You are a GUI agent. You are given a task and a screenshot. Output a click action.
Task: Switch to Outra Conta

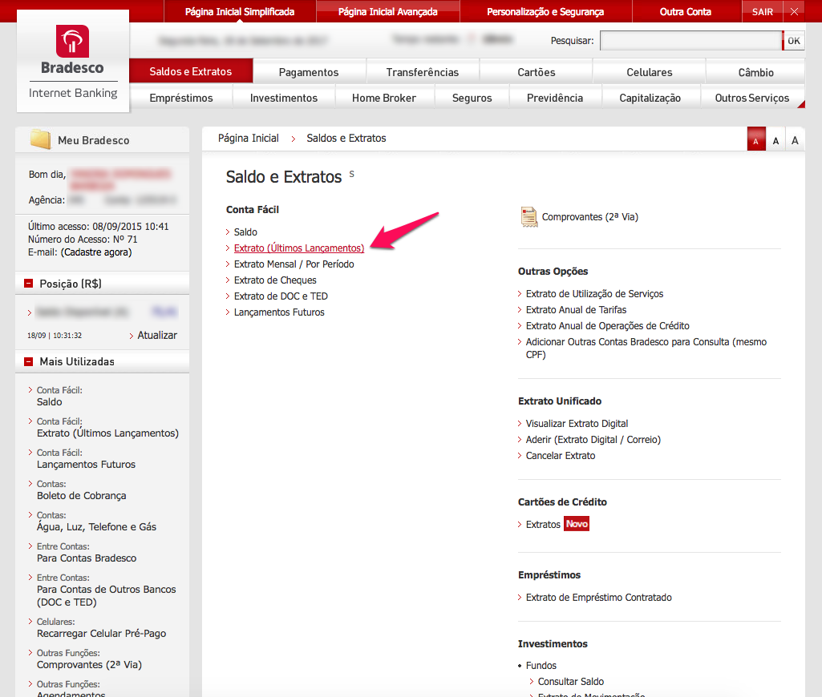tap(685, 11)
